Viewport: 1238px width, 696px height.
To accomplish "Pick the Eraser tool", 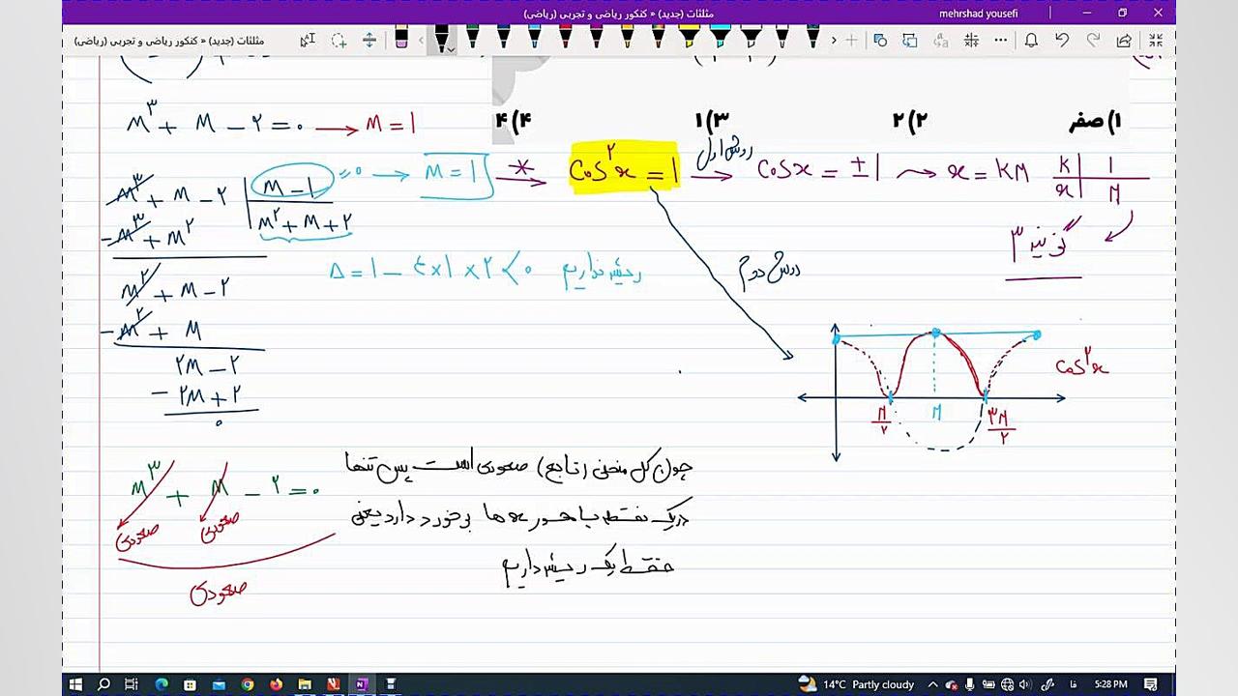I will [401, 39].
